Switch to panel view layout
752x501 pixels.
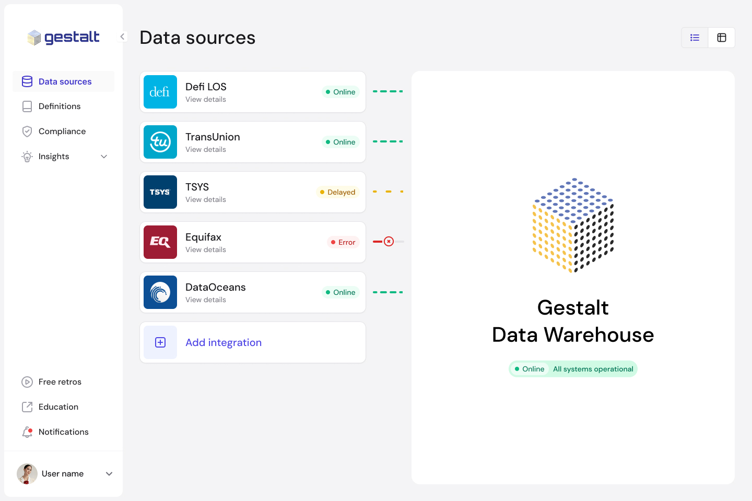click(722, 37)
